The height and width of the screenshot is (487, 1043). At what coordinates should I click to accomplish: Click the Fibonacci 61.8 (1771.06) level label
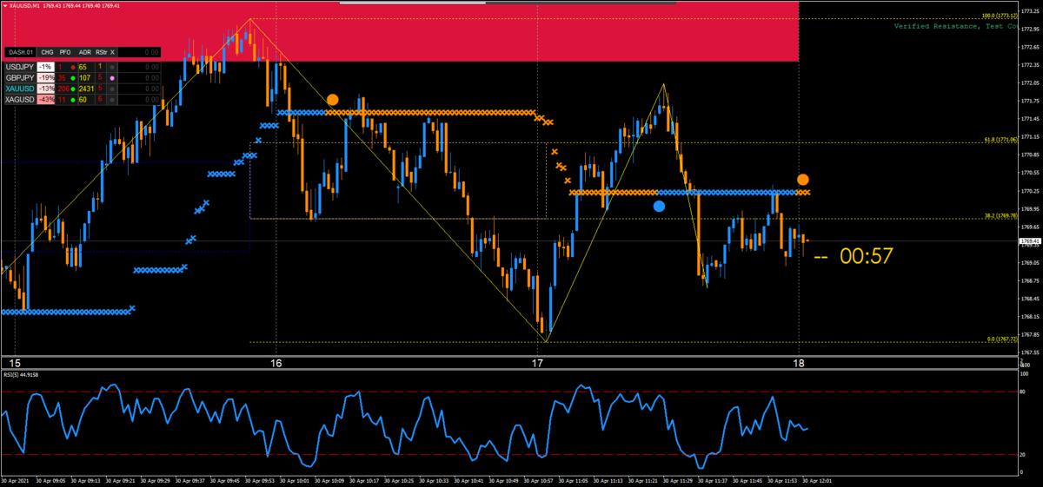click(1000, 139)
